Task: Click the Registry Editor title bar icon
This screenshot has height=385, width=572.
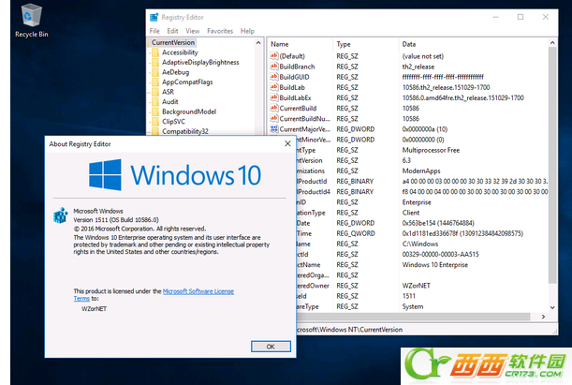Action: tap(154, 17)
